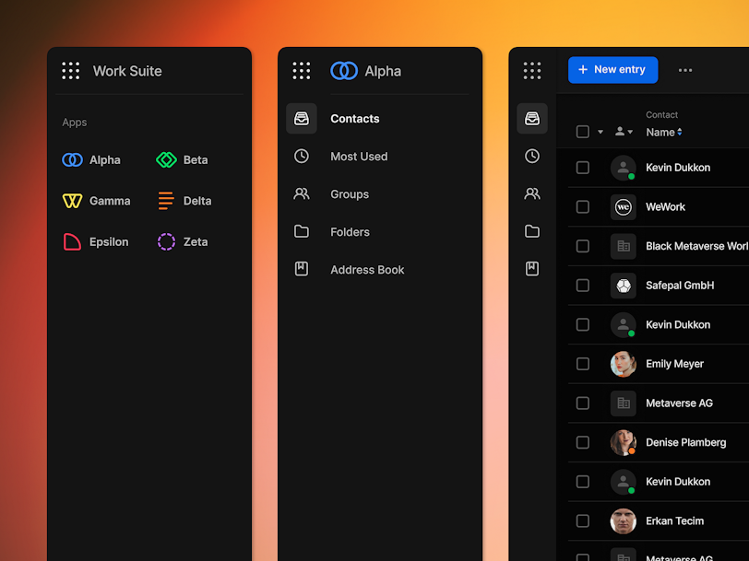
Task: Click the WeWork logo avatar
Action: [x=624, y=207]
